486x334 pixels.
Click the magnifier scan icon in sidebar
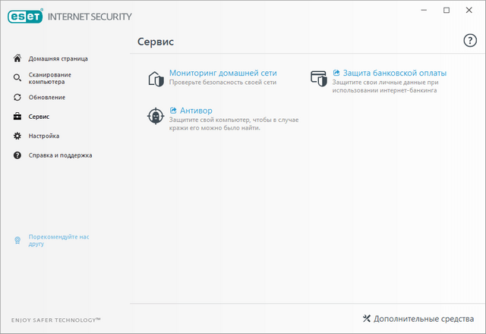[x=17, y=77]
